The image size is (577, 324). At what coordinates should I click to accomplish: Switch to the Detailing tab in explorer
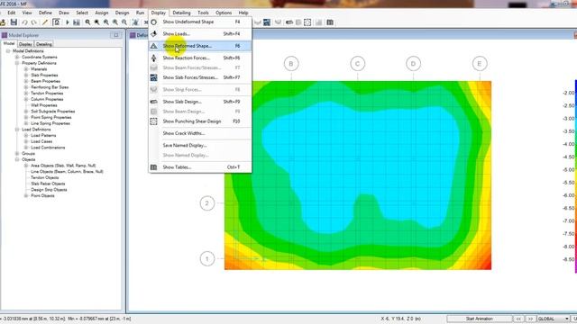[x=44, y=44]
